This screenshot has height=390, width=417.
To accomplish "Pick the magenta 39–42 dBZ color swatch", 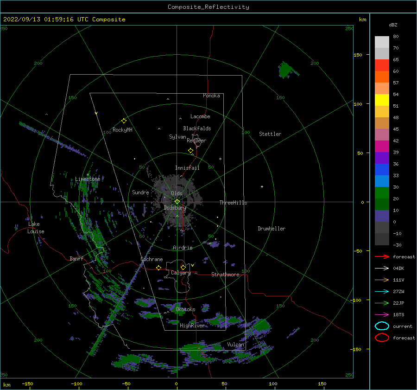I will [x=382, y=147].
